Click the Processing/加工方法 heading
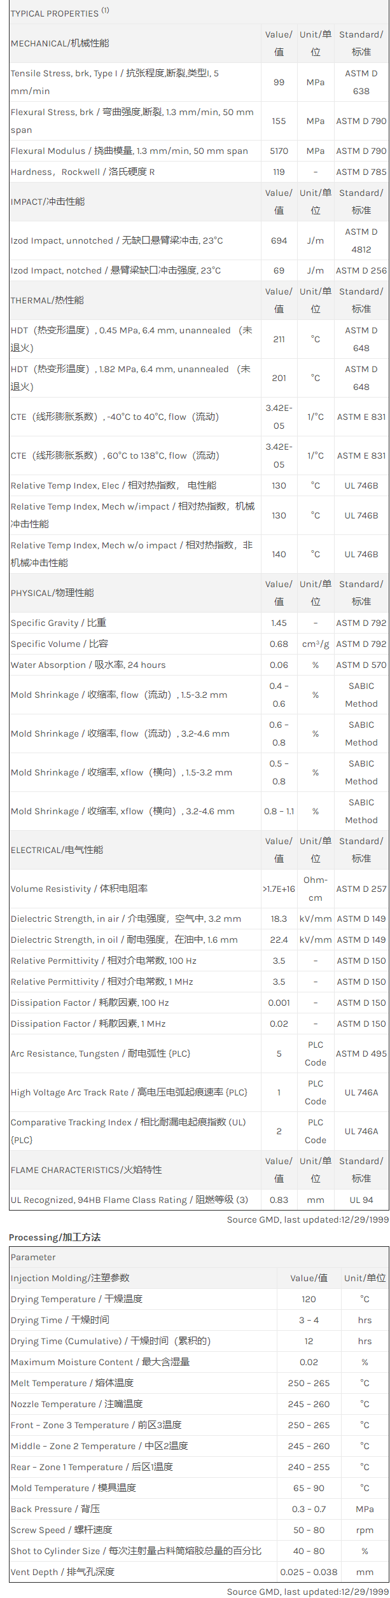The height and width of the screenshot is (1598, 390). [55, 1237]
